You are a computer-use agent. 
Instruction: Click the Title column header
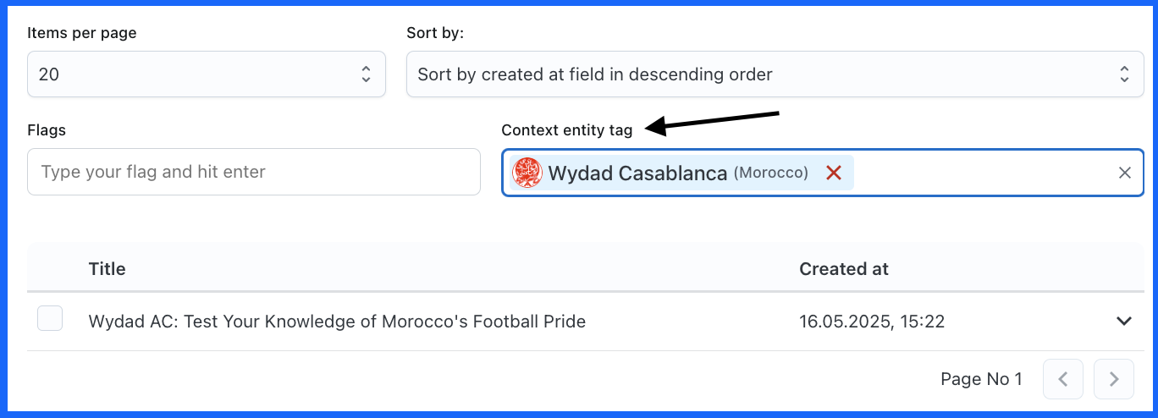tap(107, 269)
